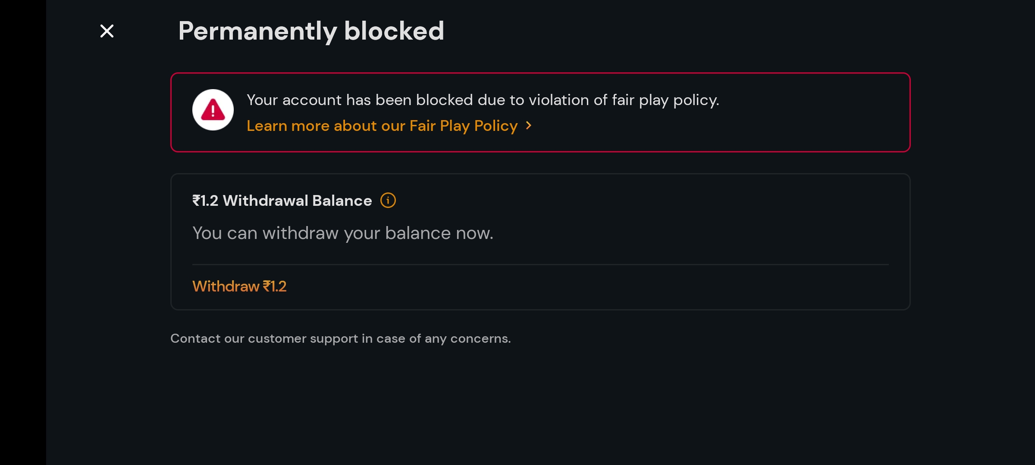Image resolution: width=1035 pixels, height=465 pixels.
Task: Tap the info icon beside Withdrawal Balance
Action: (x=388, y=200)
